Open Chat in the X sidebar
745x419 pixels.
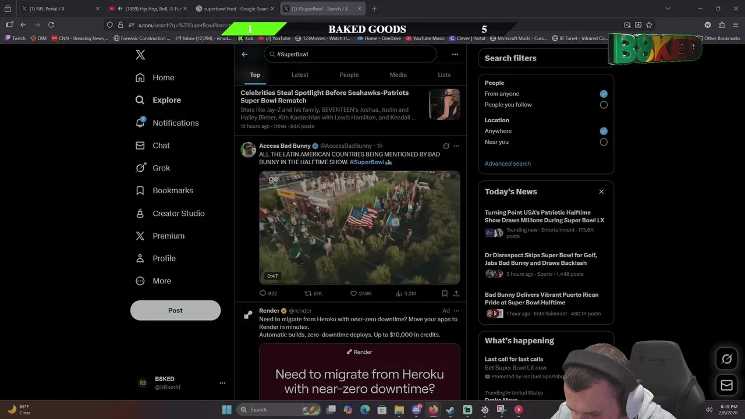(x=152, y=145)
